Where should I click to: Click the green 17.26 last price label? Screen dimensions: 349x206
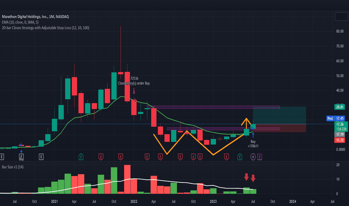point(340,124)
